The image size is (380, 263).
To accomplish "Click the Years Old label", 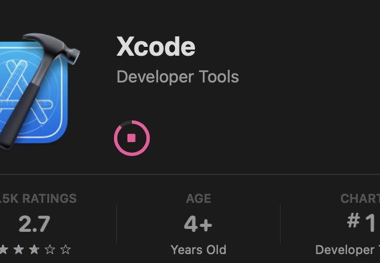I will pyautogui.click(x=198, y=249).
